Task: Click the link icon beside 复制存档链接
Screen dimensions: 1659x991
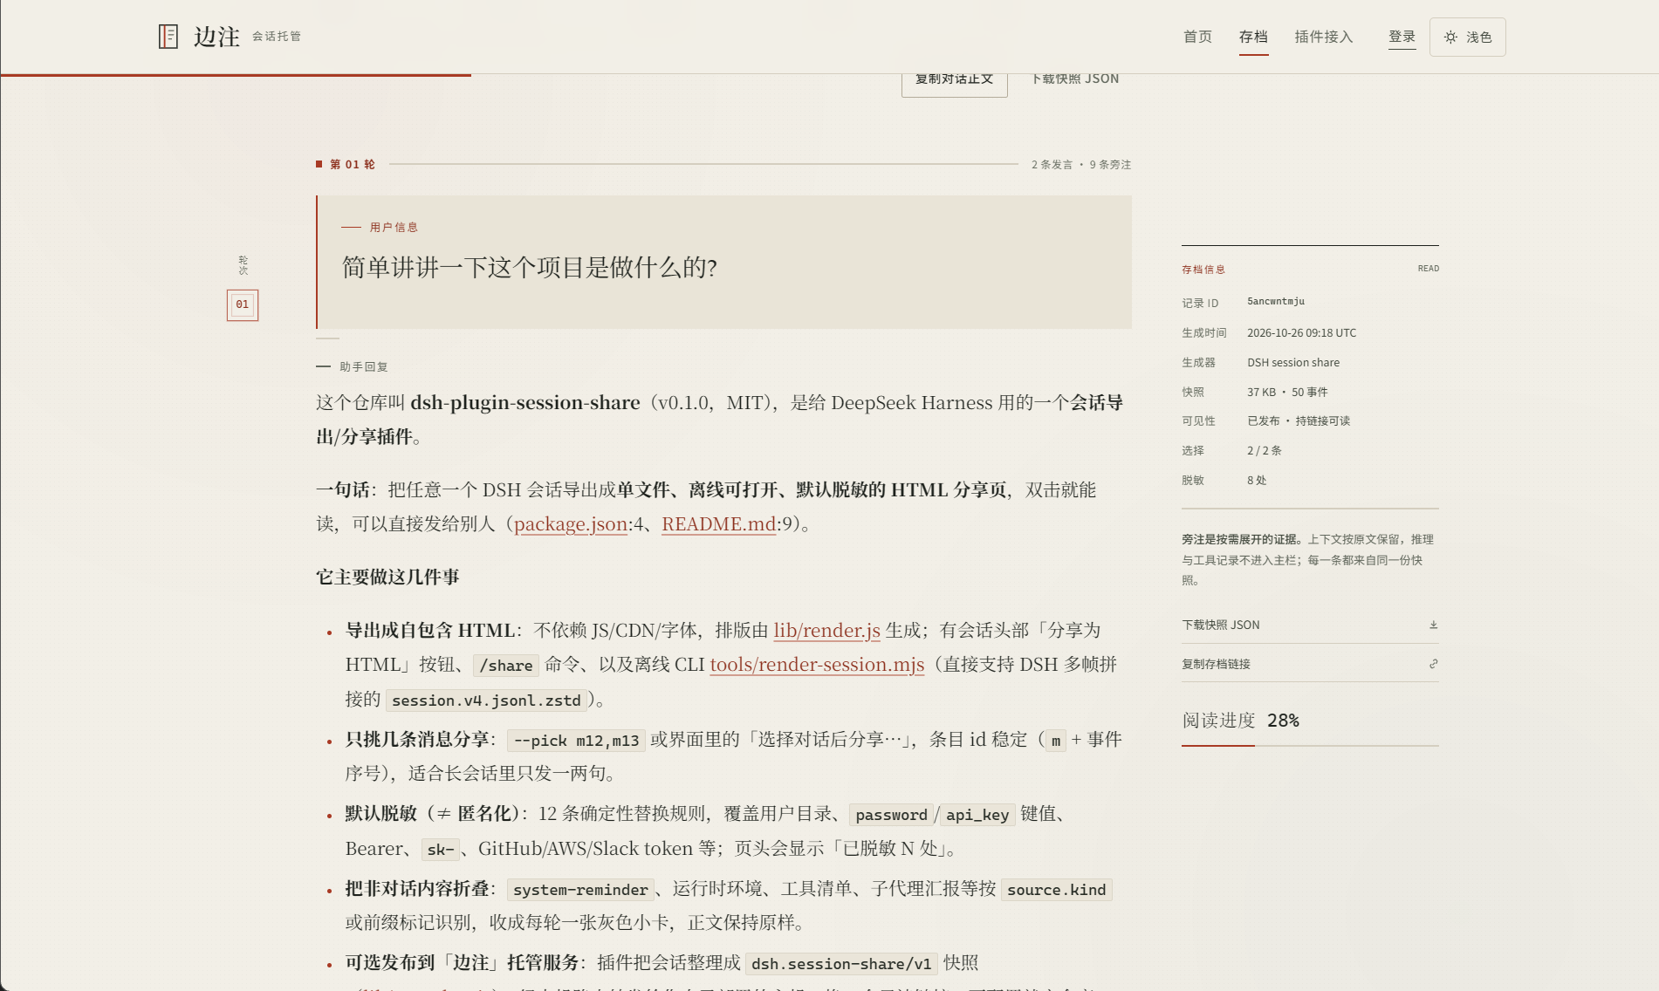Action: tap(1433, 664)
